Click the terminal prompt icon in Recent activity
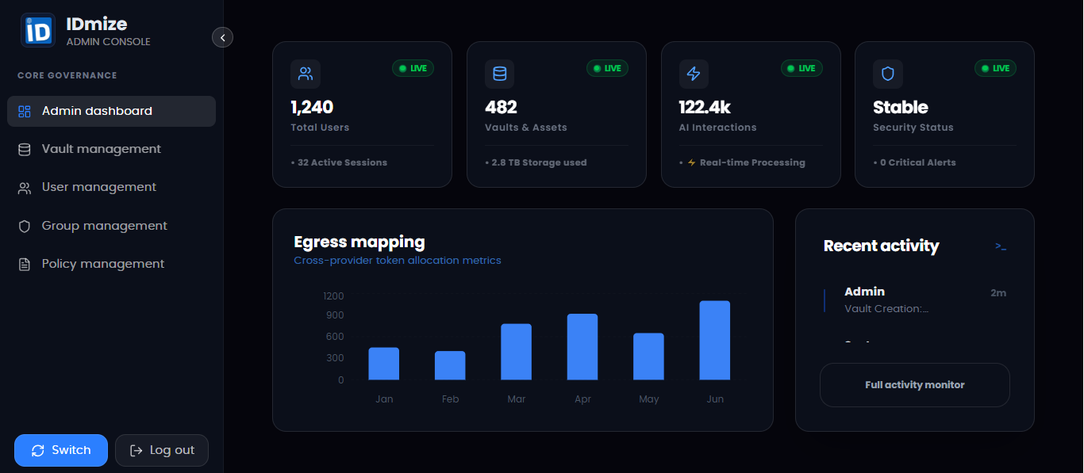 [x=1001, y=246]
